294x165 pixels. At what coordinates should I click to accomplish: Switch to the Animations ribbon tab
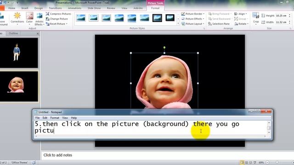pos(74,8)
